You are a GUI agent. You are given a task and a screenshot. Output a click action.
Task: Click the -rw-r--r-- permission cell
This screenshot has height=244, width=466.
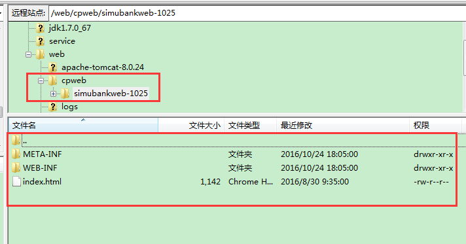(431, 181)
